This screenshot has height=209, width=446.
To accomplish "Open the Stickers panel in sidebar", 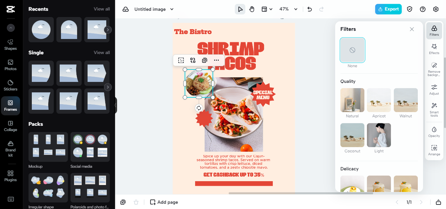I will click(x=10, y=85).
